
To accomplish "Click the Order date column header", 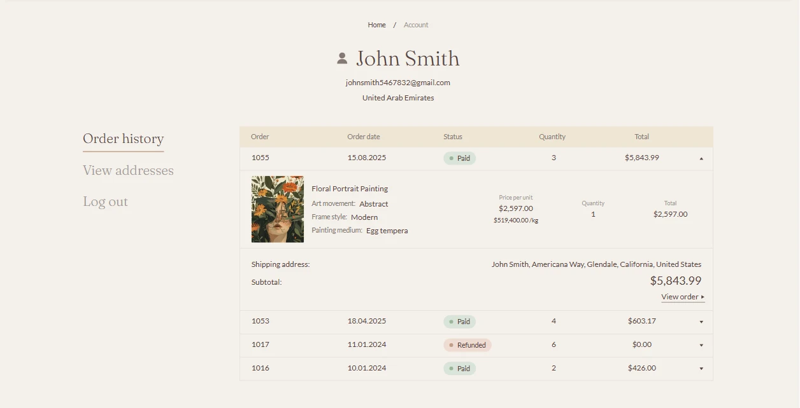I will coord(364,137).
